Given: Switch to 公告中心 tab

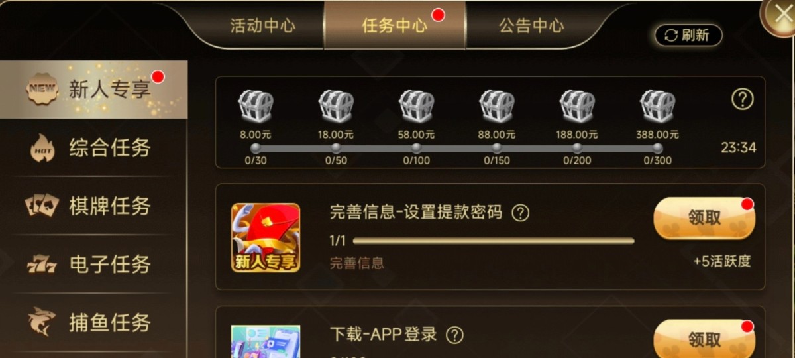Looking at the screenshot, I should 531,26.
